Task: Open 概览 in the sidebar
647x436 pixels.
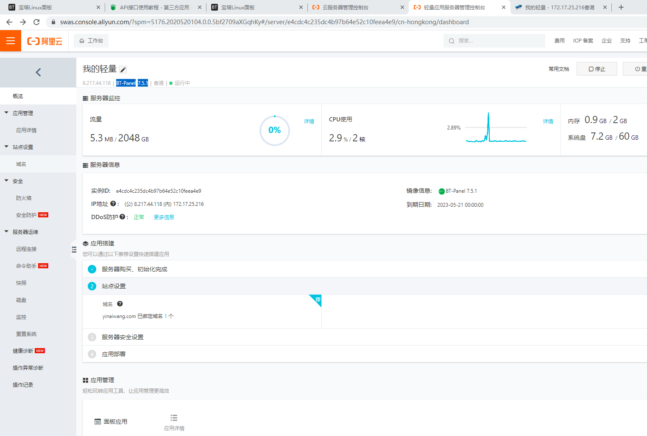Action: coord(38,96)
